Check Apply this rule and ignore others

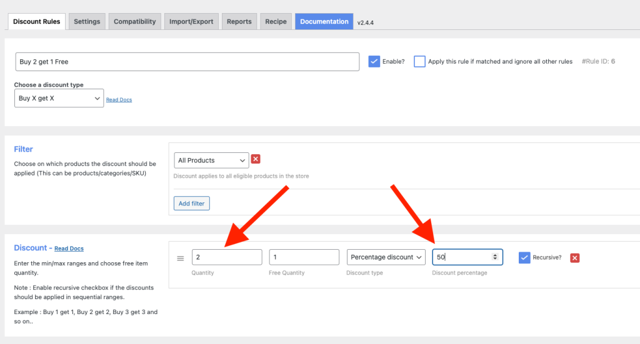coord(419,61)
